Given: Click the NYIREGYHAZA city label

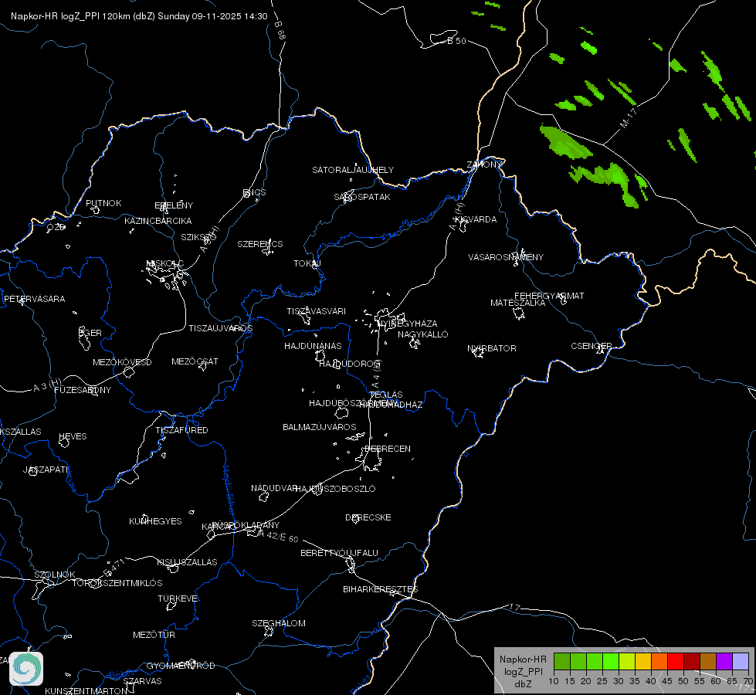Looking at the screenshot, I should click(x=407, y=323).
